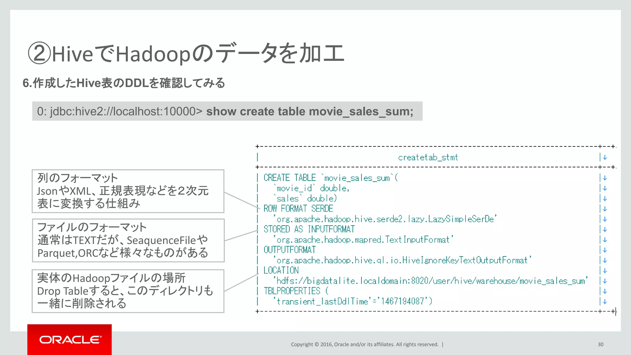Image resolution: width=631 pixels, height=355 pixels.
Task: Click the slide page number 30
Action: 600,345
